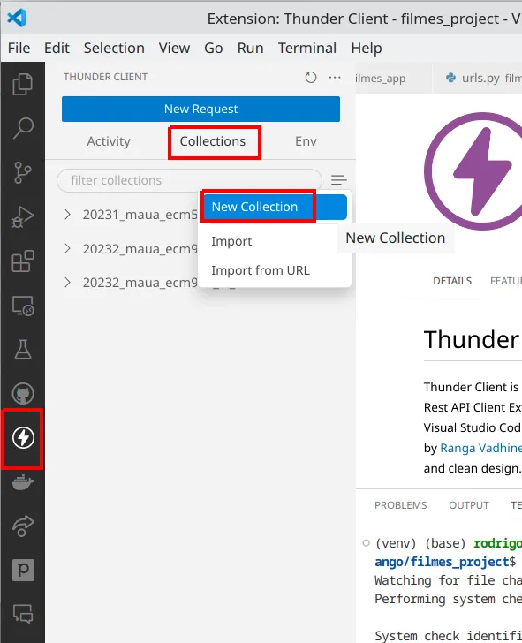Click the 'System check identifi' terminal line
This screenshot has height=643, width=522.
(x=448, y=636)
